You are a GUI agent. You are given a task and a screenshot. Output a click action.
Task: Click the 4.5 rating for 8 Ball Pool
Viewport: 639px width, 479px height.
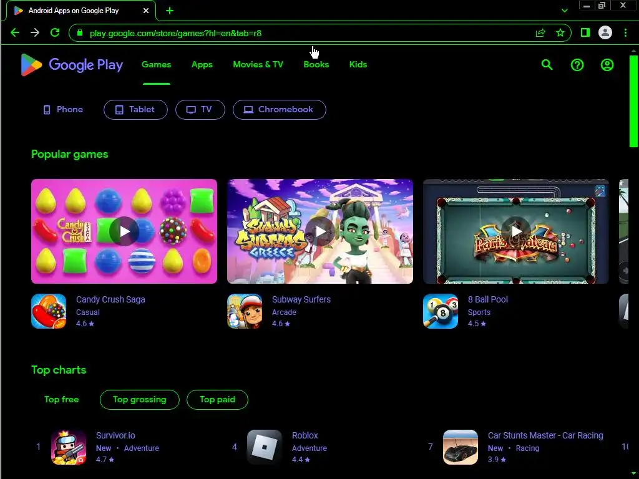477,324
